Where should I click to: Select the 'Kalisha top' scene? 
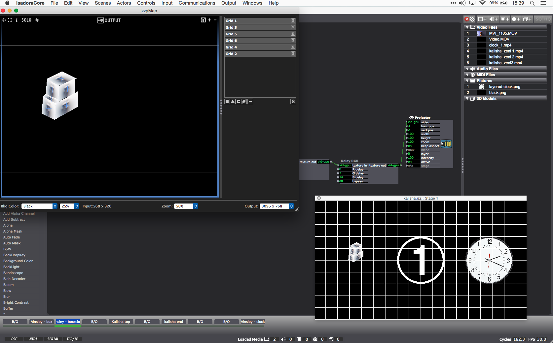(x=121, y=322)
